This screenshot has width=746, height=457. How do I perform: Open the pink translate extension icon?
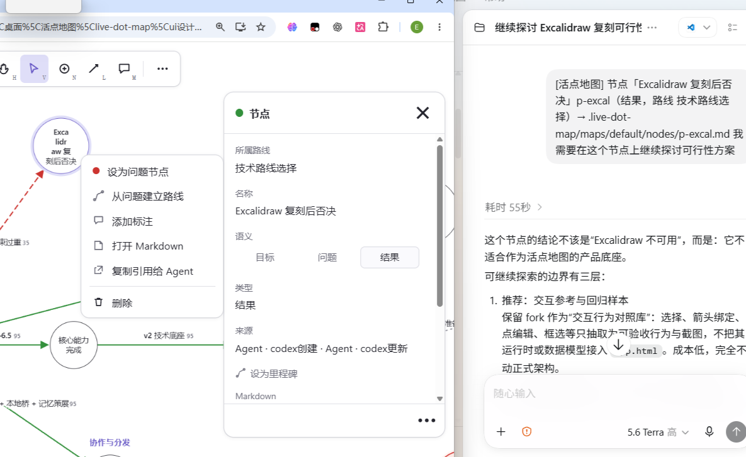coord(360,27)
